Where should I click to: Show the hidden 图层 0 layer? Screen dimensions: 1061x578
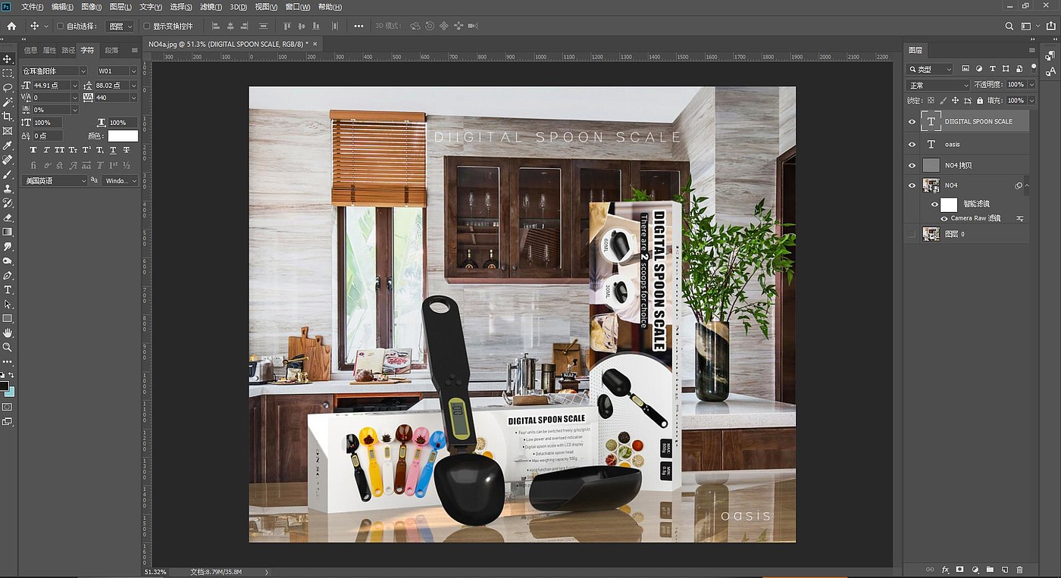coord(912,234)
